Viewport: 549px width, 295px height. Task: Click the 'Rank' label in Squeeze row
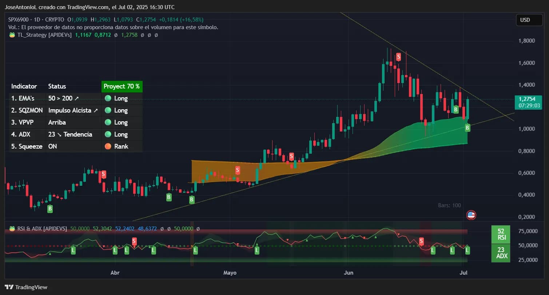(x=121, y=146)
